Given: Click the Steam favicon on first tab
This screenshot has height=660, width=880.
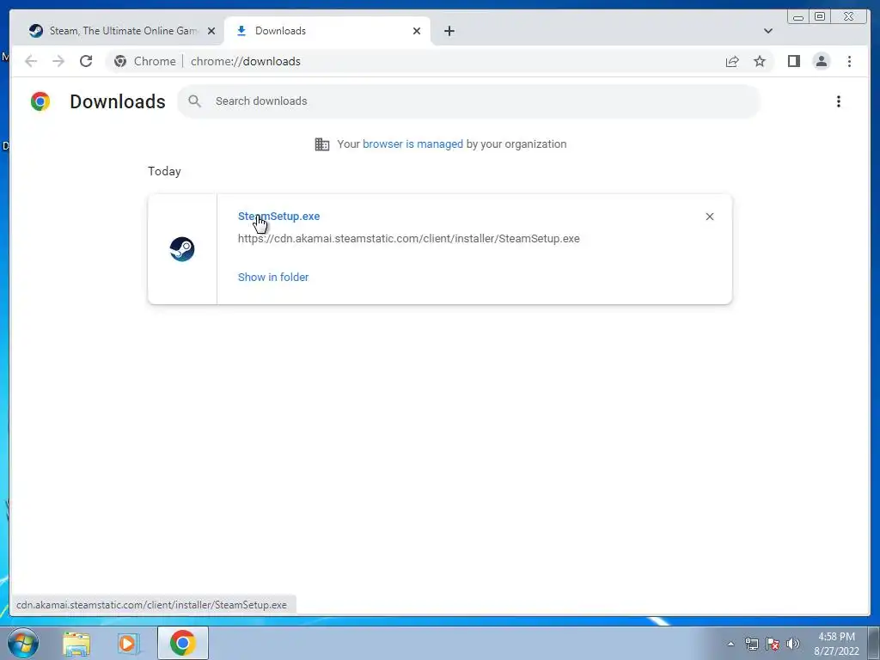Looking at the screenshot, I should pos(36,31).
